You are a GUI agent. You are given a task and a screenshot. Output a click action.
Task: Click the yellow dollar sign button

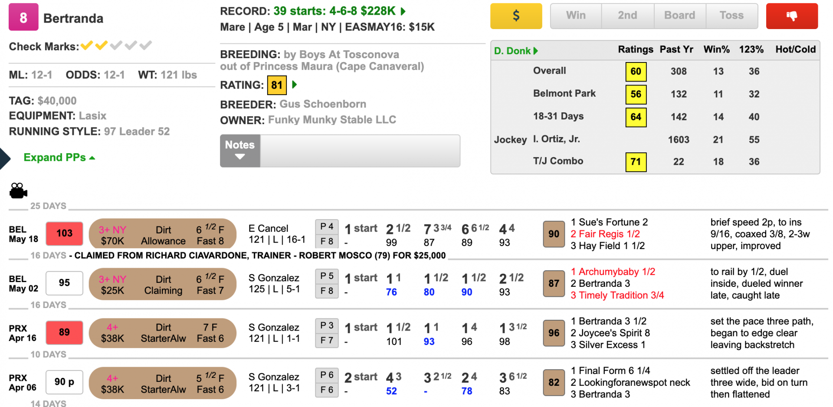(516, 16)
